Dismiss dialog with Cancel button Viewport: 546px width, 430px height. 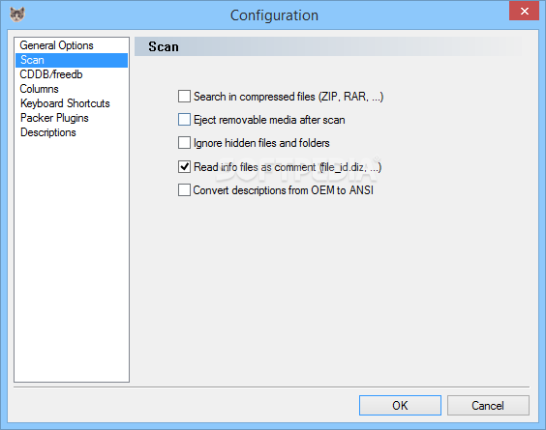click(488, 405)
